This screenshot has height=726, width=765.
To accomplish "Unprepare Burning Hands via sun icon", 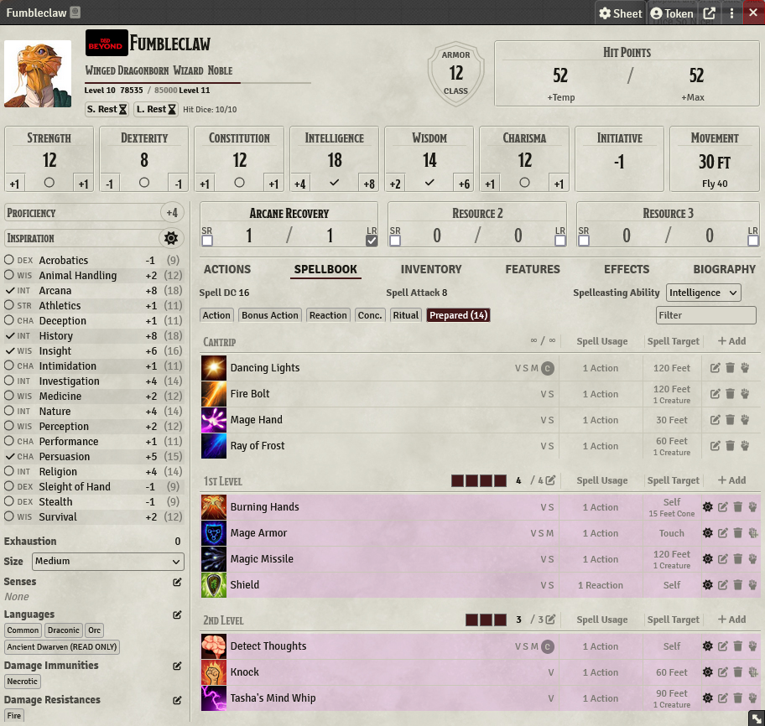I will [x=707, y=507].
